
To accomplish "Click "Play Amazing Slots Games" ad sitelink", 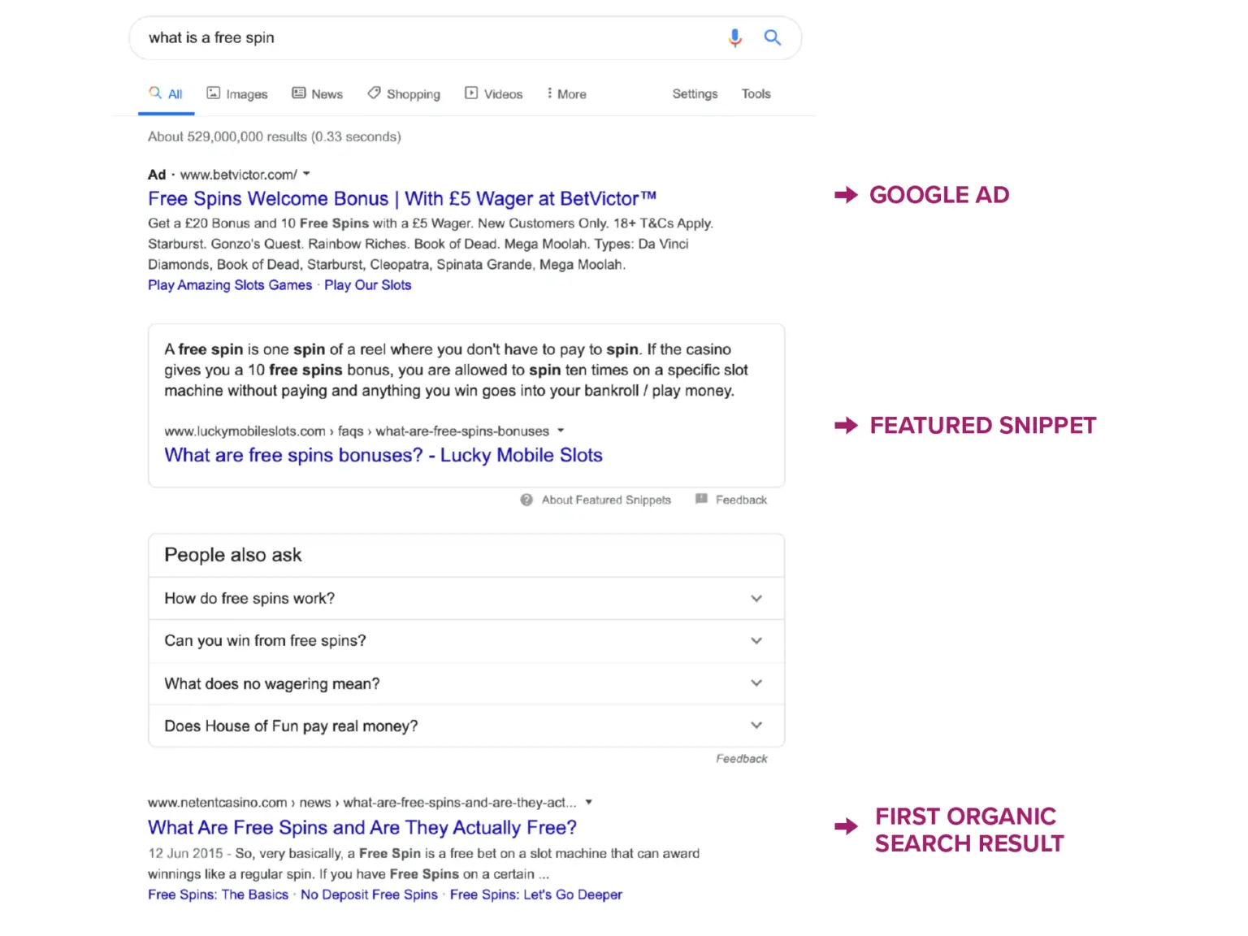I will click(230, 285).
